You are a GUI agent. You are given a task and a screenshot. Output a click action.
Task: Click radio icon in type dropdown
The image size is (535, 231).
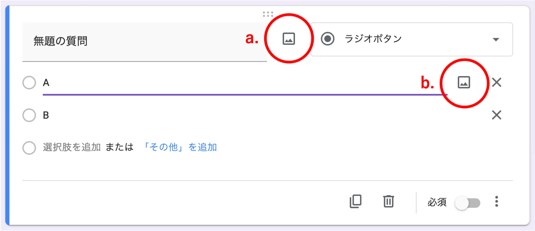click(x=328, y=39)
